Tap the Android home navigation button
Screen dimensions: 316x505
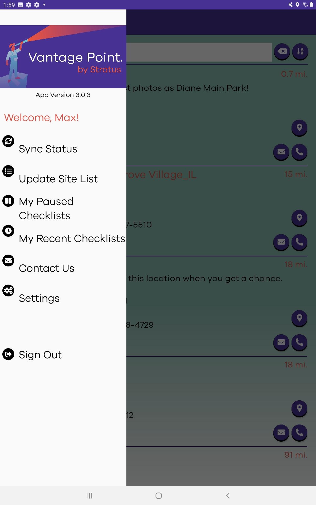159,496
